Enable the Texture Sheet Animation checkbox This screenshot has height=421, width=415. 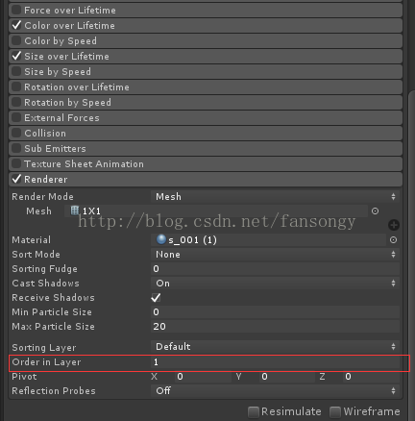16,163
